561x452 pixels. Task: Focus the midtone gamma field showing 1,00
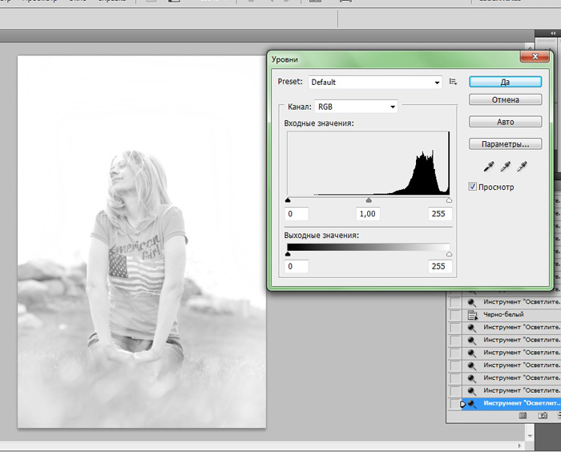(368, 214)
